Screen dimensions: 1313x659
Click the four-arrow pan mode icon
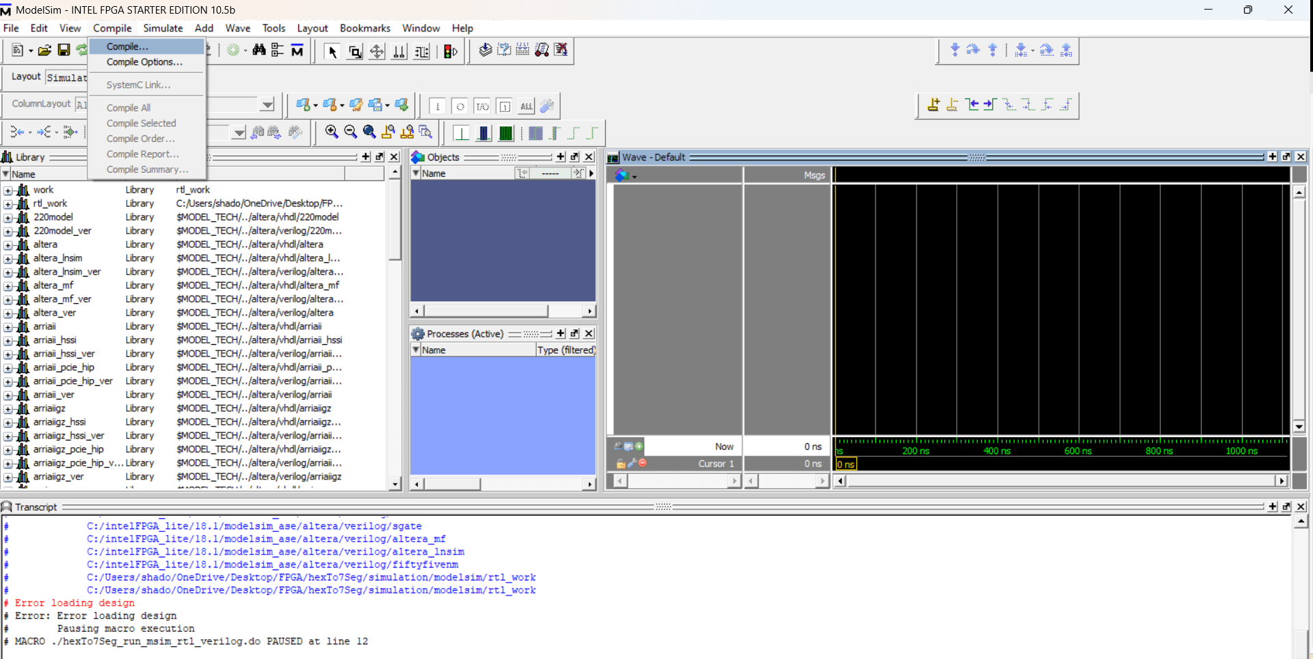point(377,52)
